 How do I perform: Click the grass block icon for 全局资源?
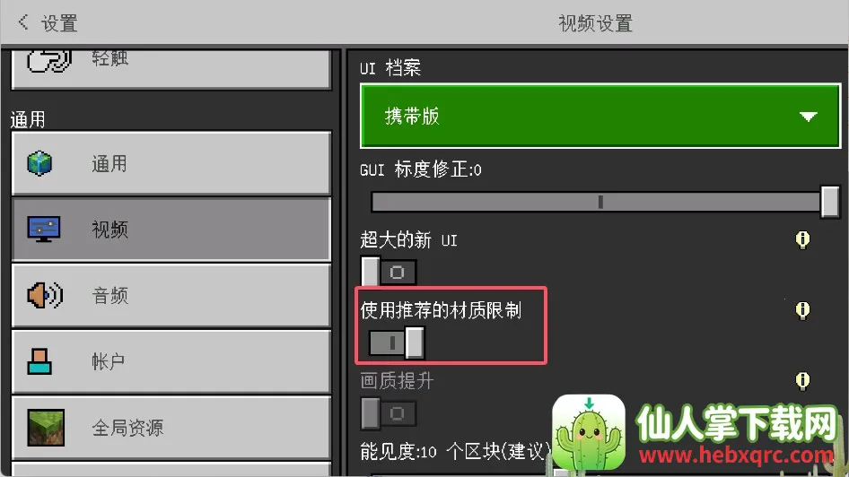[46, 428]
